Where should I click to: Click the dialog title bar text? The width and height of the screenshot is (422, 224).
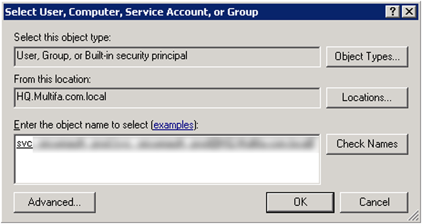131,12
